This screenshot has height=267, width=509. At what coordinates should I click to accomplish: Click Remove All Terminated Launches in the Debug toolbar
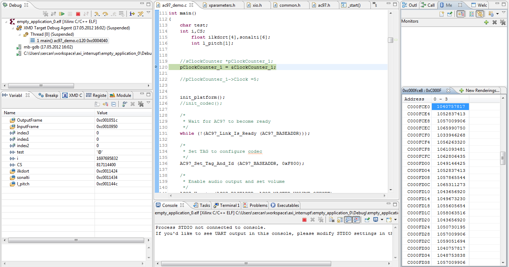46,14
